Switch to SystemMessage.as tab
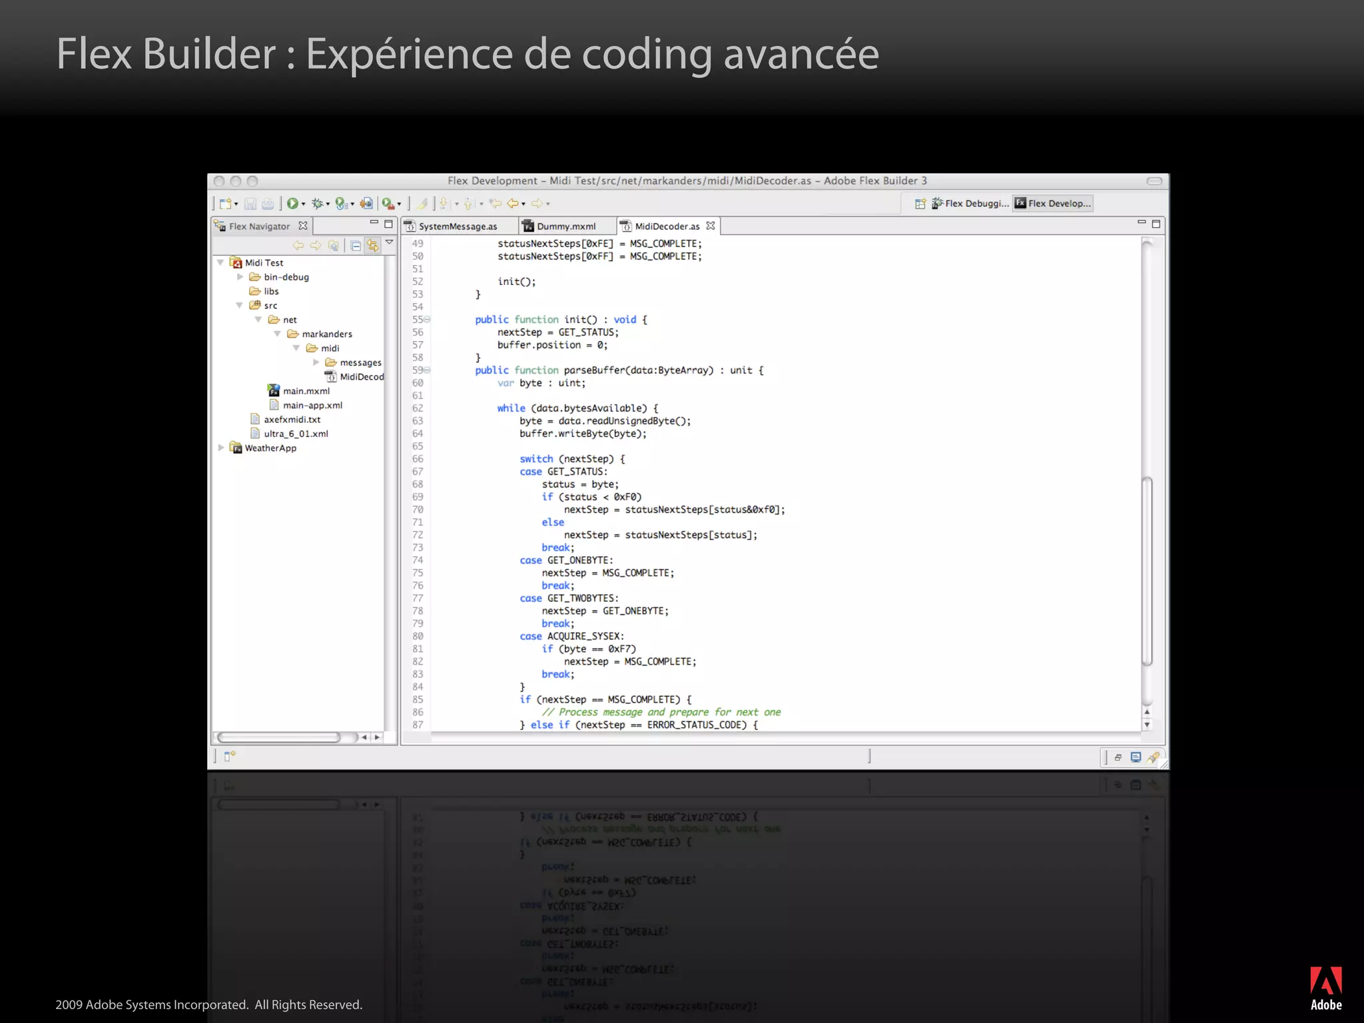Image resolution: width=1364 pixels, height=1023 pixels. click(459, 226)
